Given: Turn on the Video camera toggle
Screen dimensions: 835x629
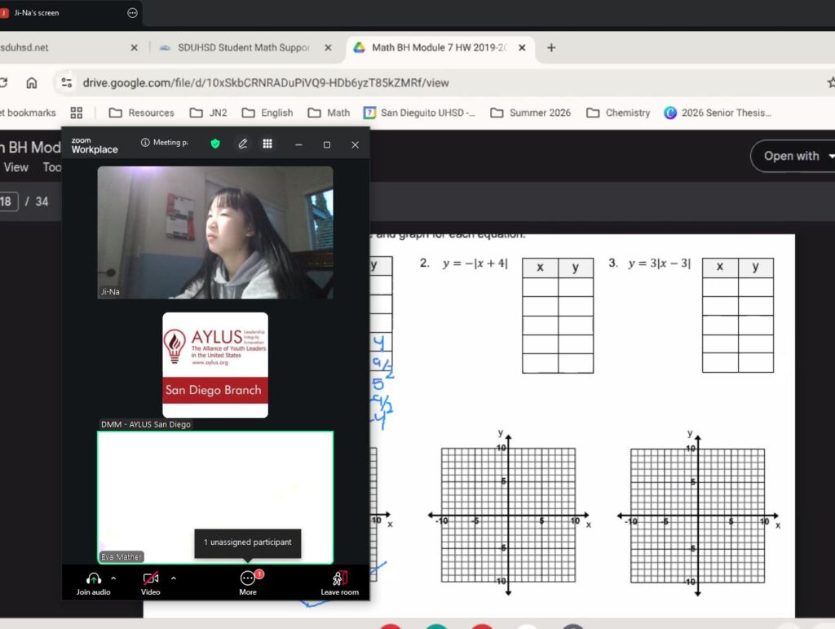Looking at the screenshot, I should tap(150, 578).
